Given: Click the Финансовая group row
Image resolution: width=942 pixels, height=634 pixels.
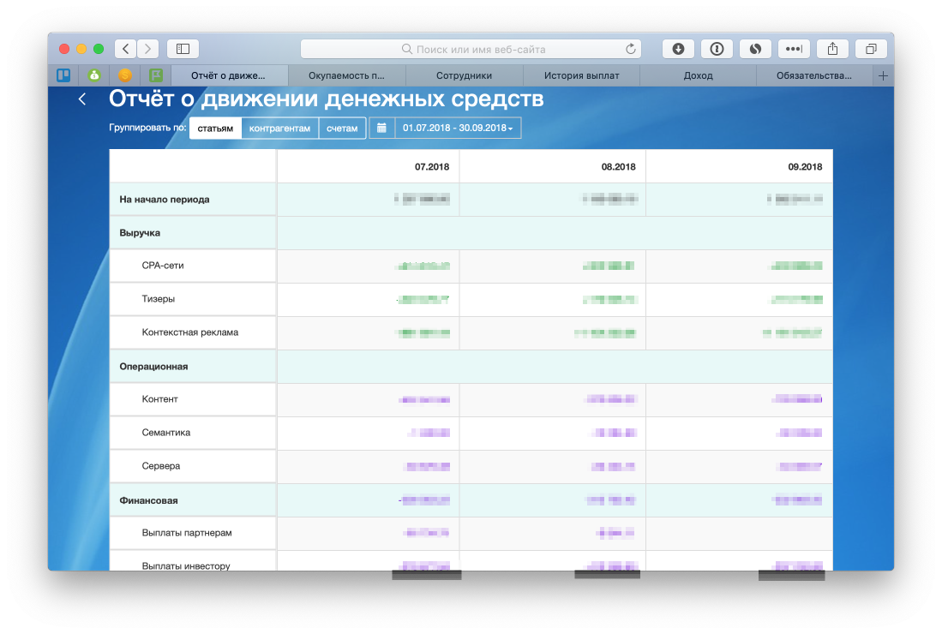Looking at the screenshot, I should (x=471, y=500).
